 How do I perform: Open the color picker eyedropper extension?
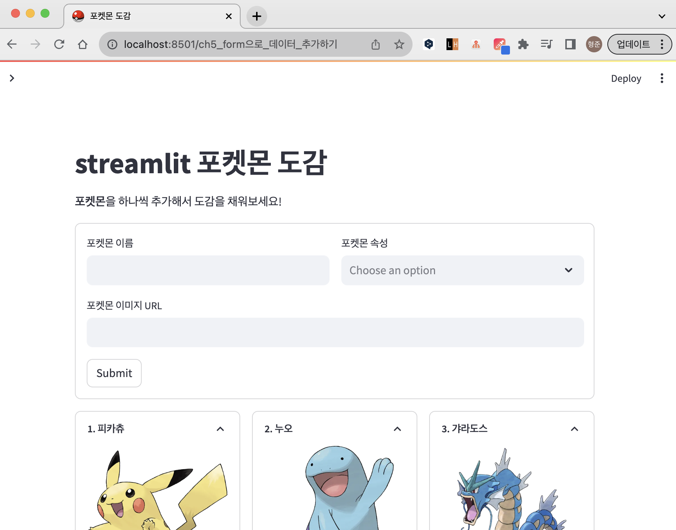(501, 46)
